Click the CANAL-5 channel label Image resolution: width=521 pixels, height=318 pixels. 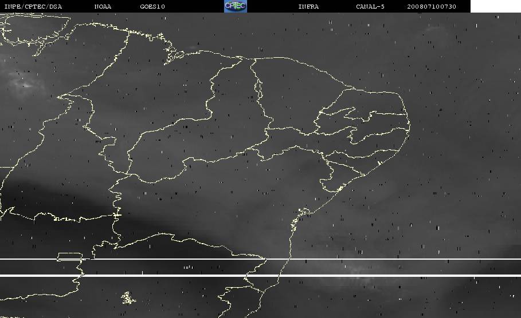tap(370, 6)
